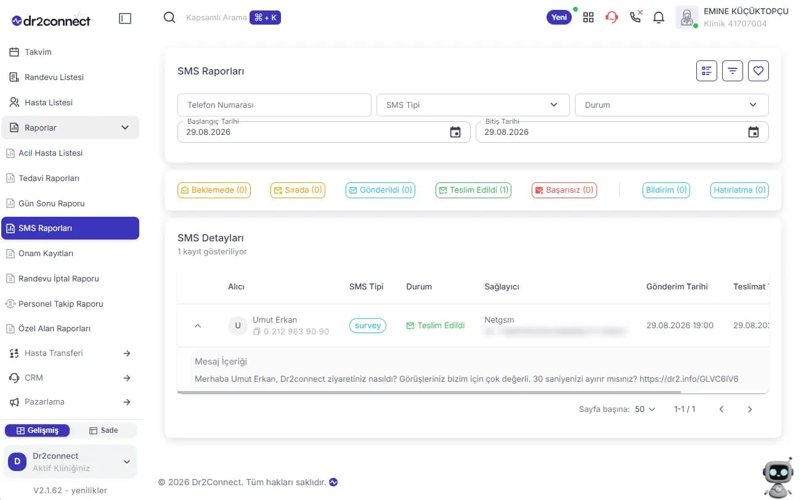801x500 pixels.
Task: Go to previous page arrow
Action: [722, 409]
